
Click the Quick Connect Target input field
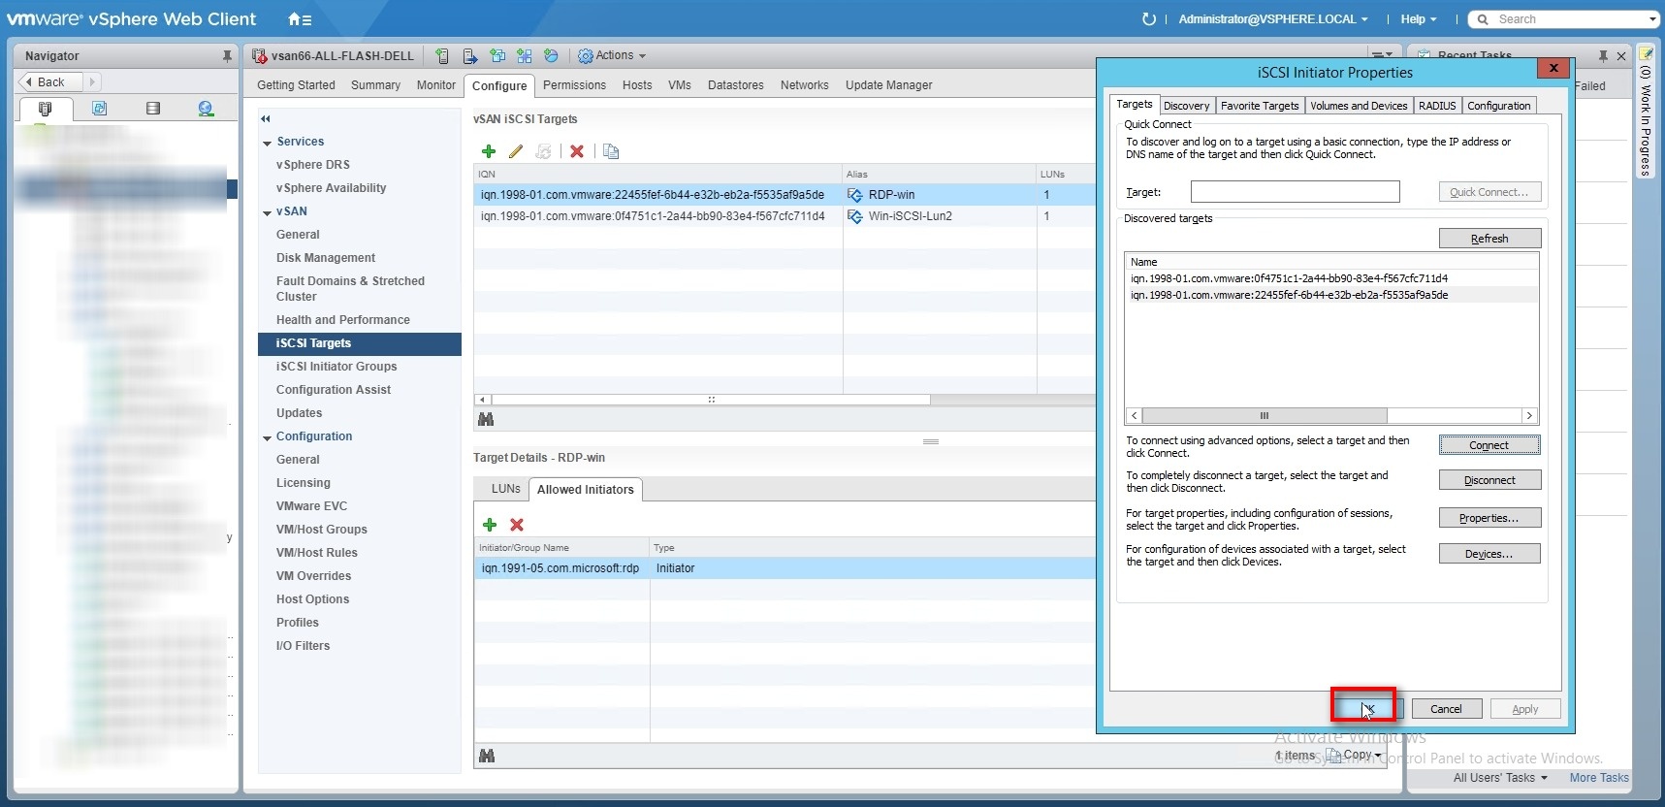point(1295,192)
